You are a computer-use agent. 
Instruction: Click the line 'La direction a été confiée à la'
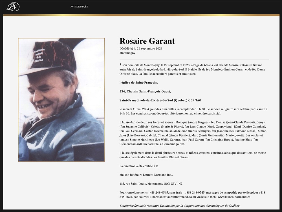click(x=139, y=166)
